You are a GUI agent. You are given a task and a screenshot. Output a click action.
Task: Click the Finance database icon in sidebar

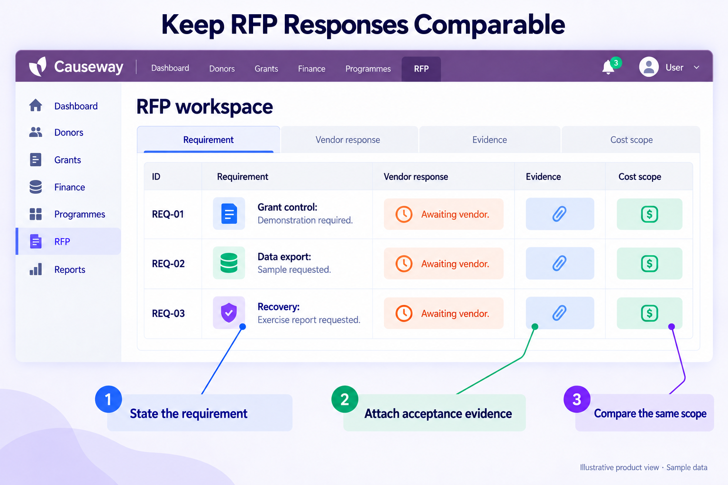pyautogui.click(x=36, y=187)
